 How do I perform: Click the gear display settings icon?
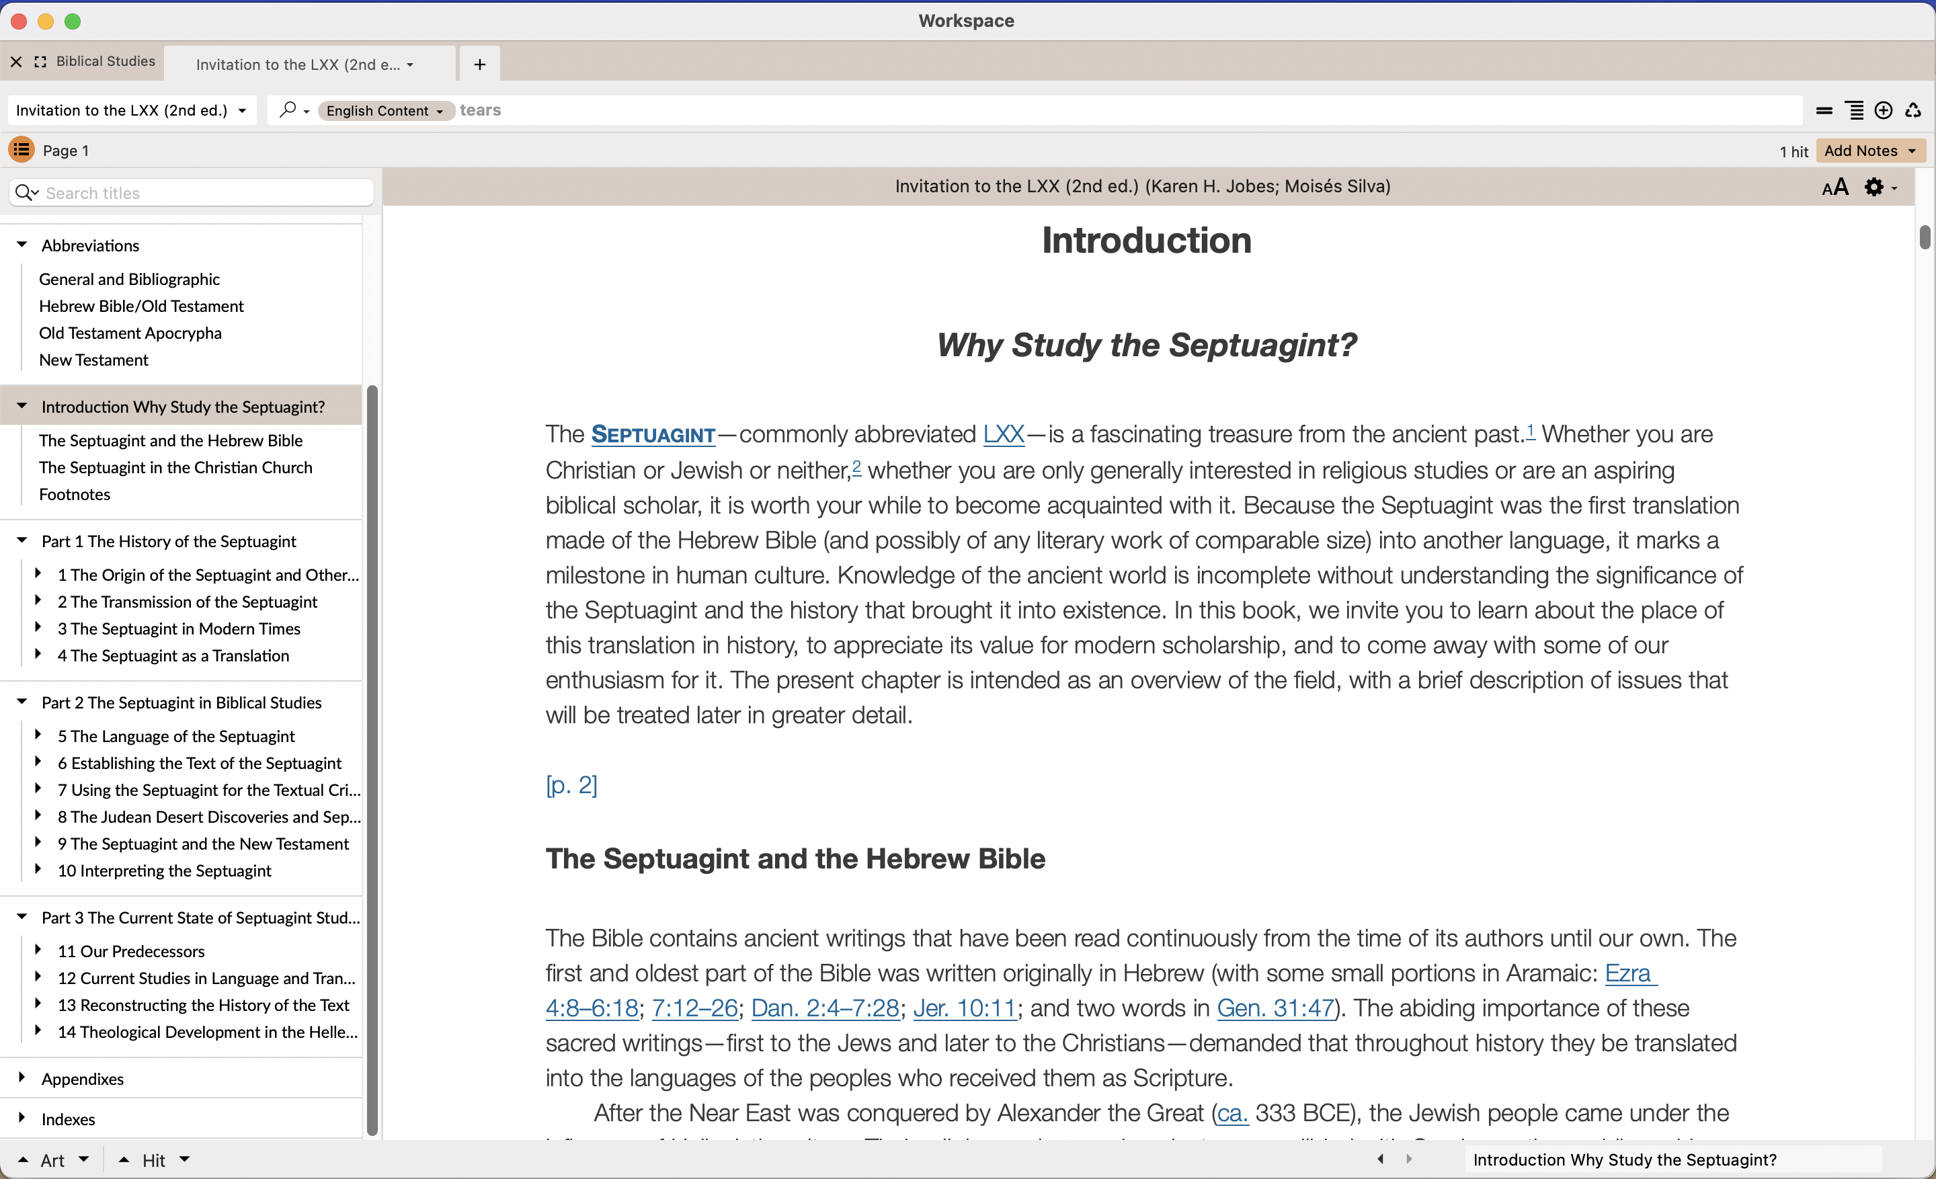(x=1874, y=187)
